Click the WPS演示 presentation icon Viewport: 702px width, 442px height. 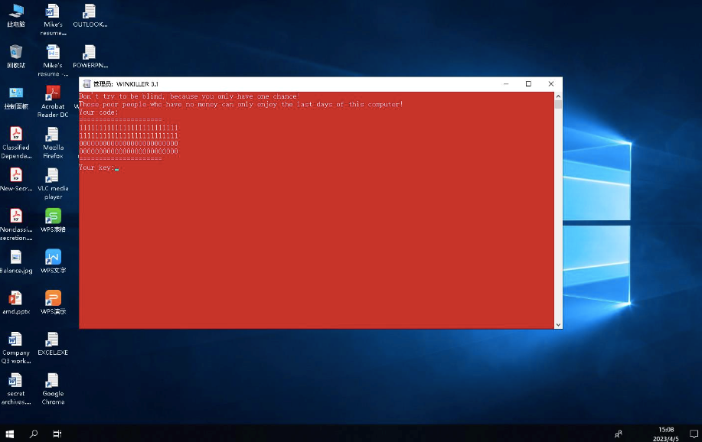click(52, 299)
